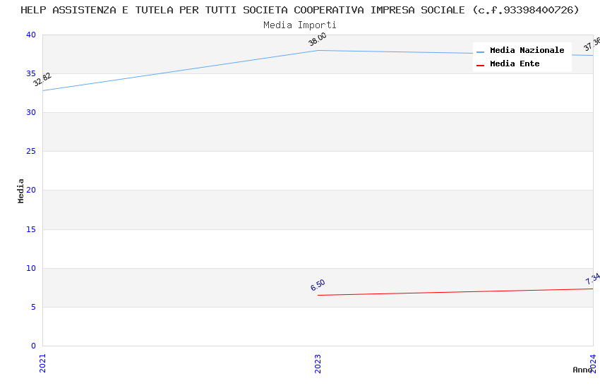The height and width of the screenshot is (388, 600).
Task: Select the Media Ente legend label
Action: [x=515, y=64]
